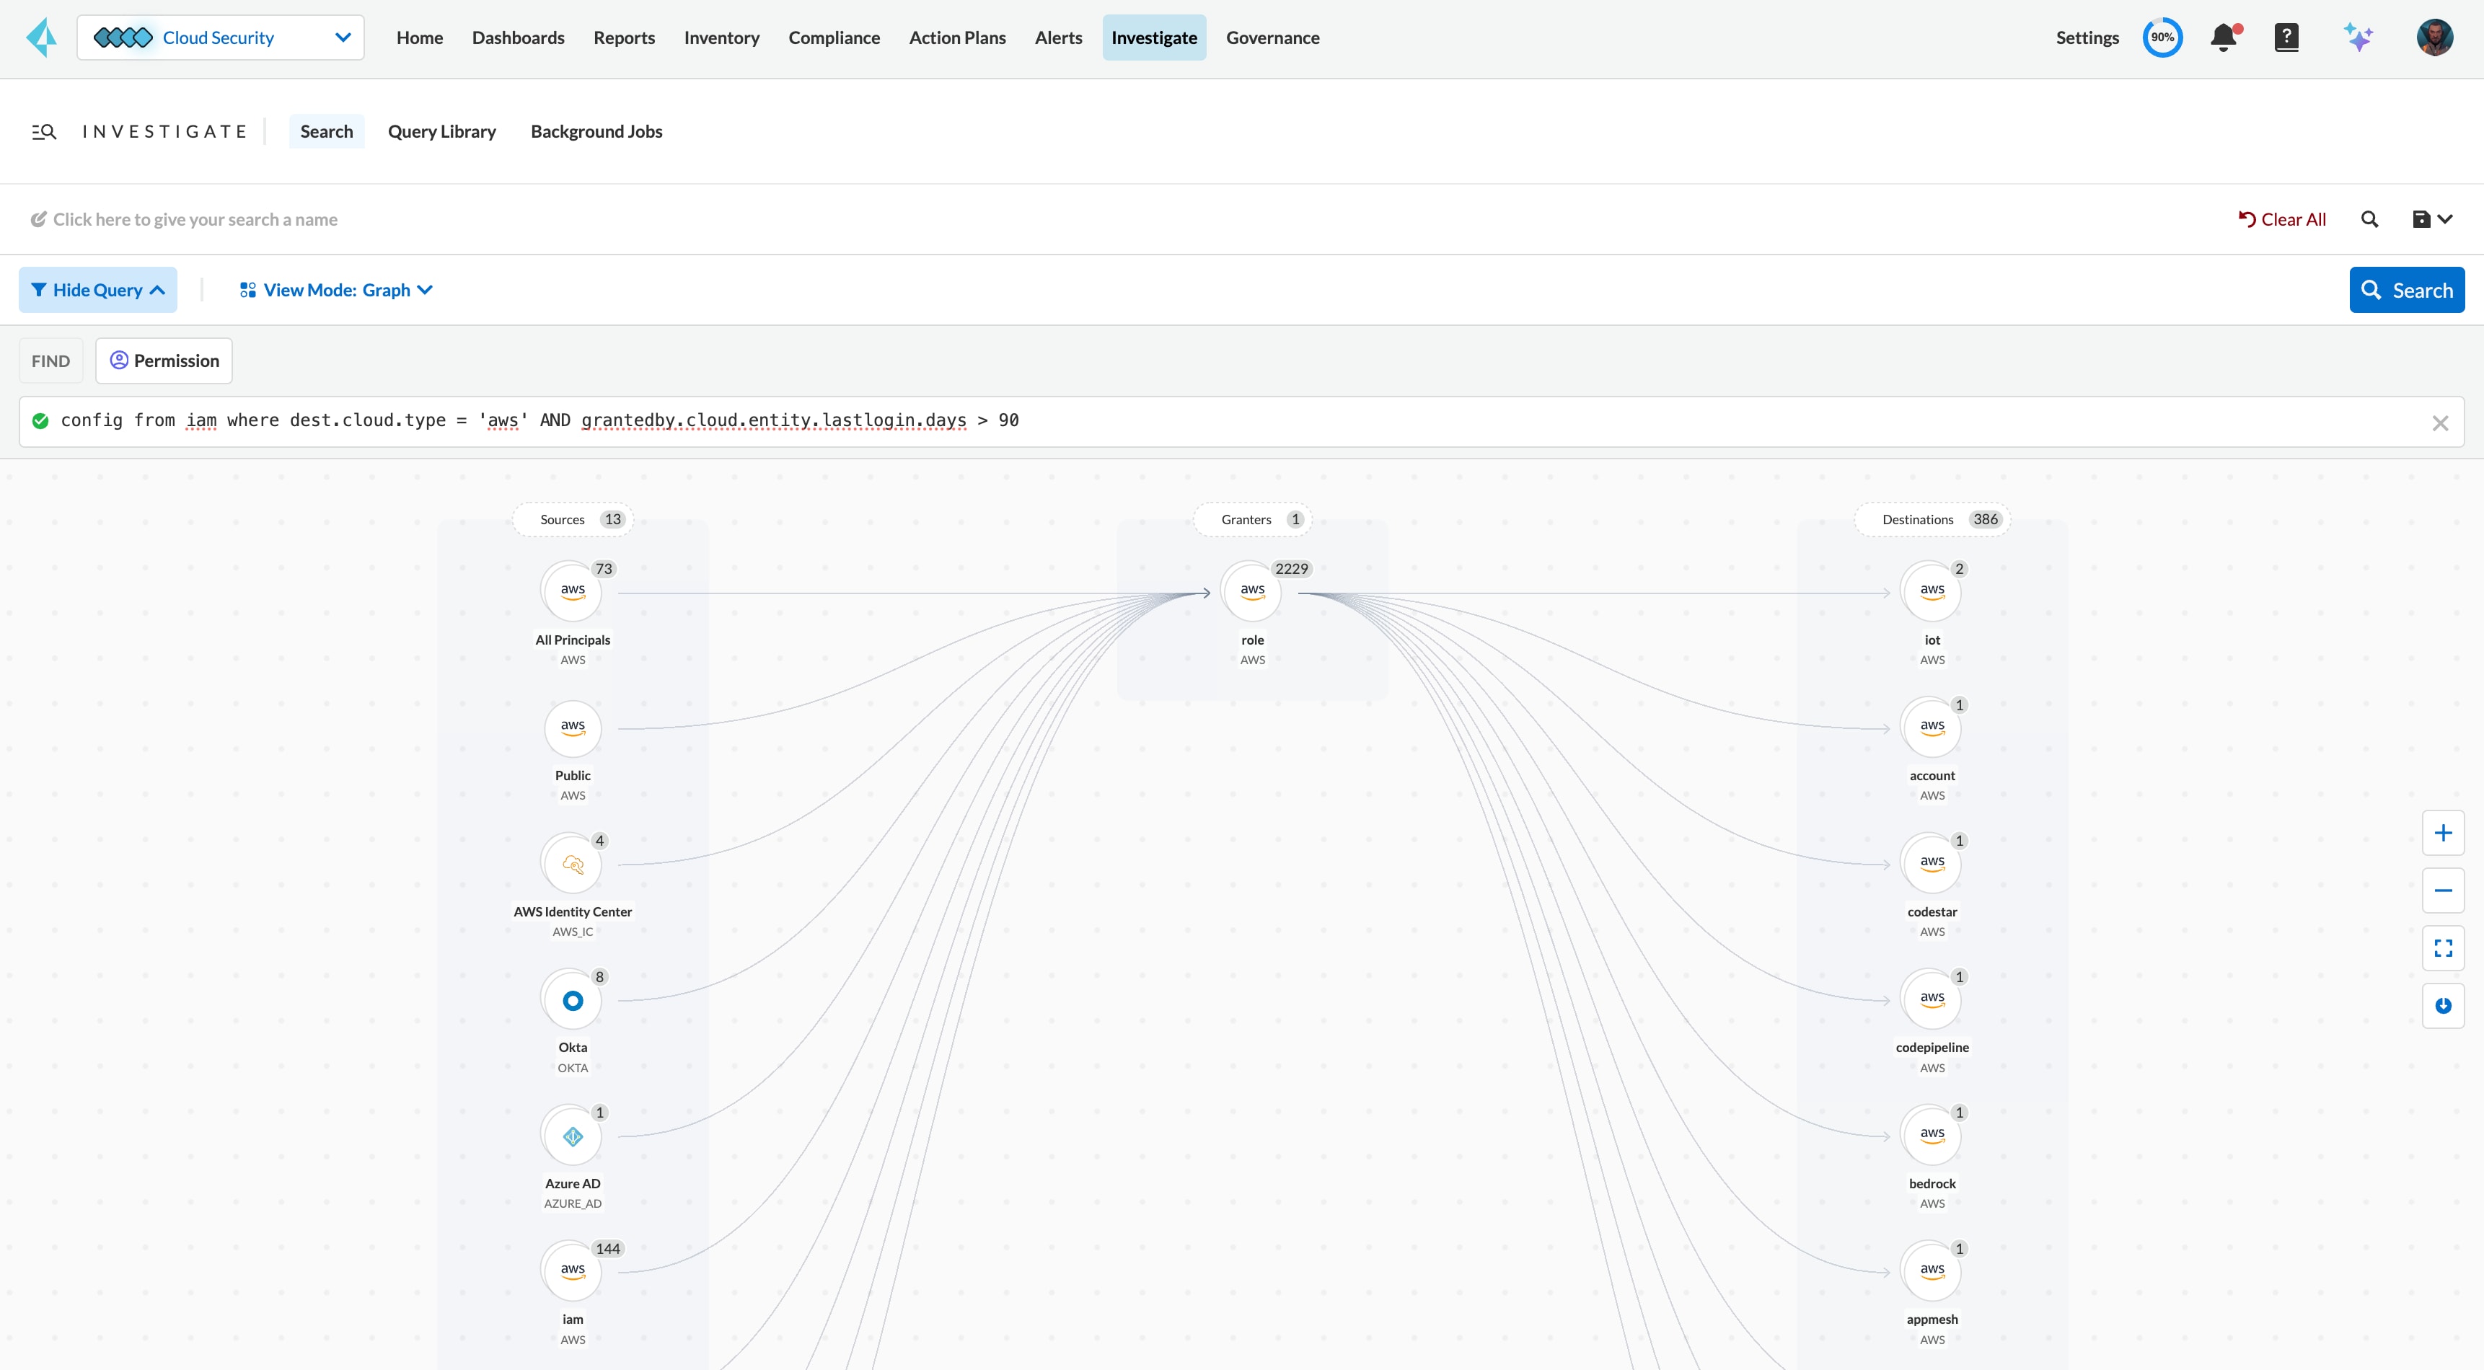Select the appmesh destination node

1932,1273
